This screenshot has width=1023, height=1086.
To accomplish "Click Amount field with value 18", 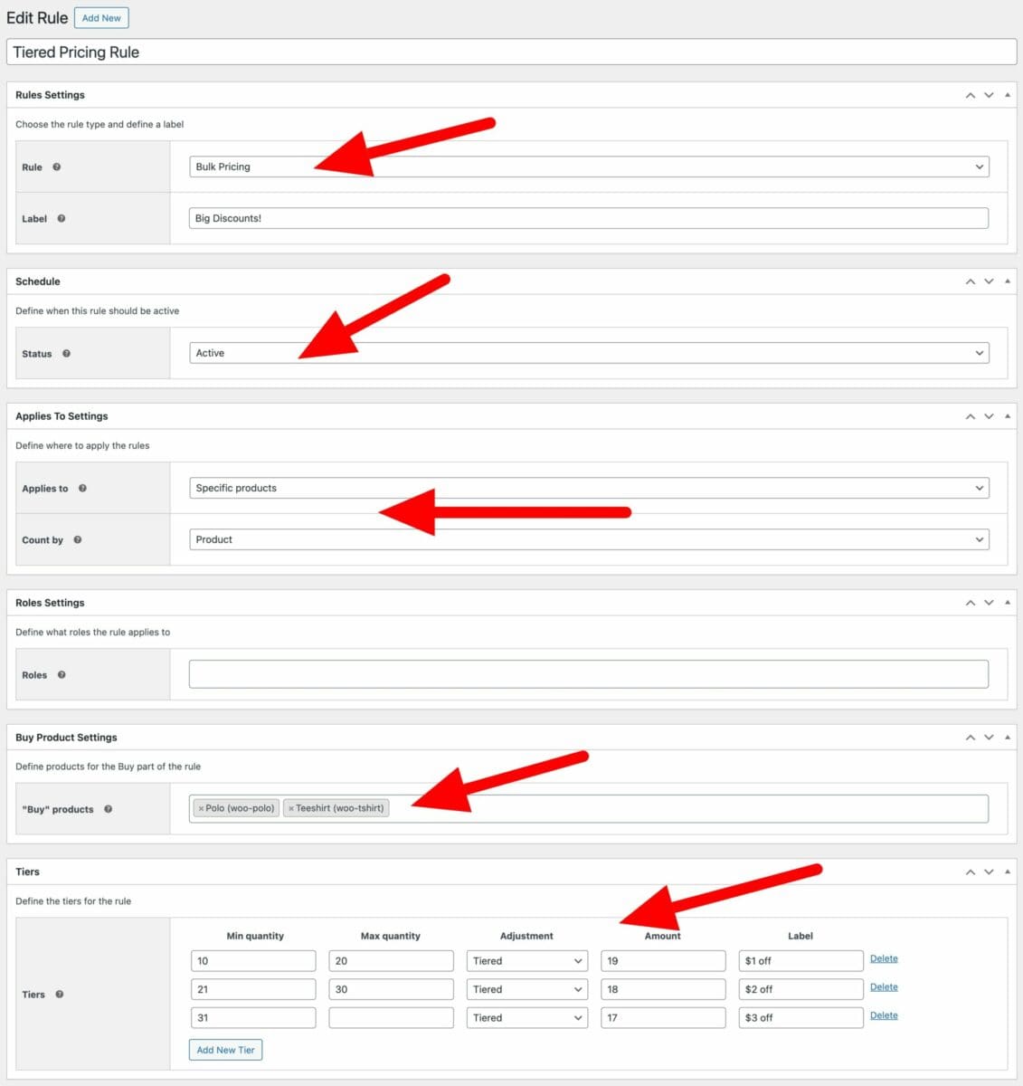I will coord(663,989).
